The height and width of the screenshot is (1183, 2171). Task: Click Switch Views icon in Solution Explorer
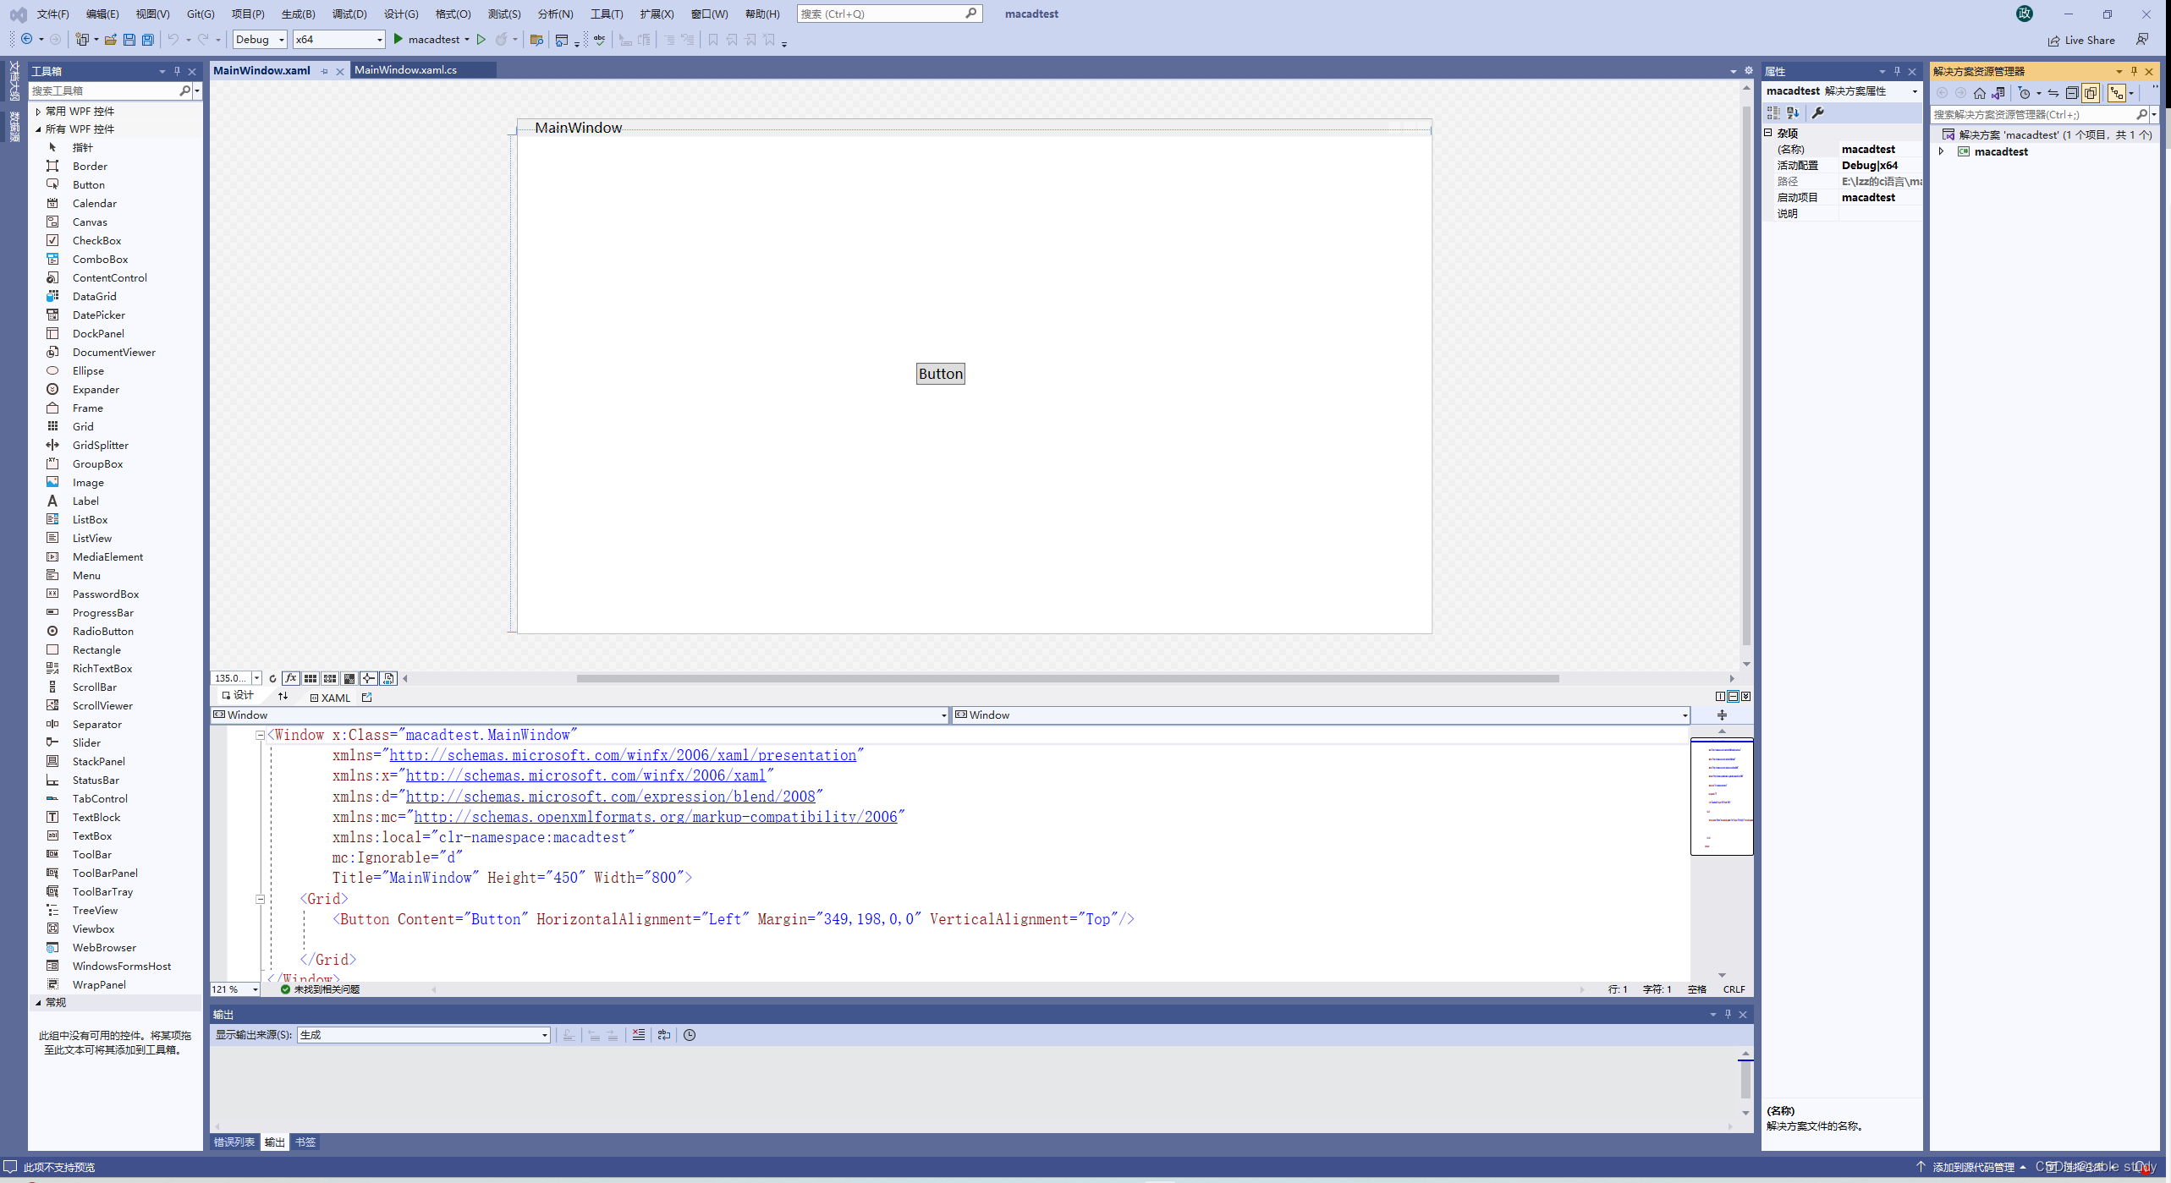click(1998, 93)
